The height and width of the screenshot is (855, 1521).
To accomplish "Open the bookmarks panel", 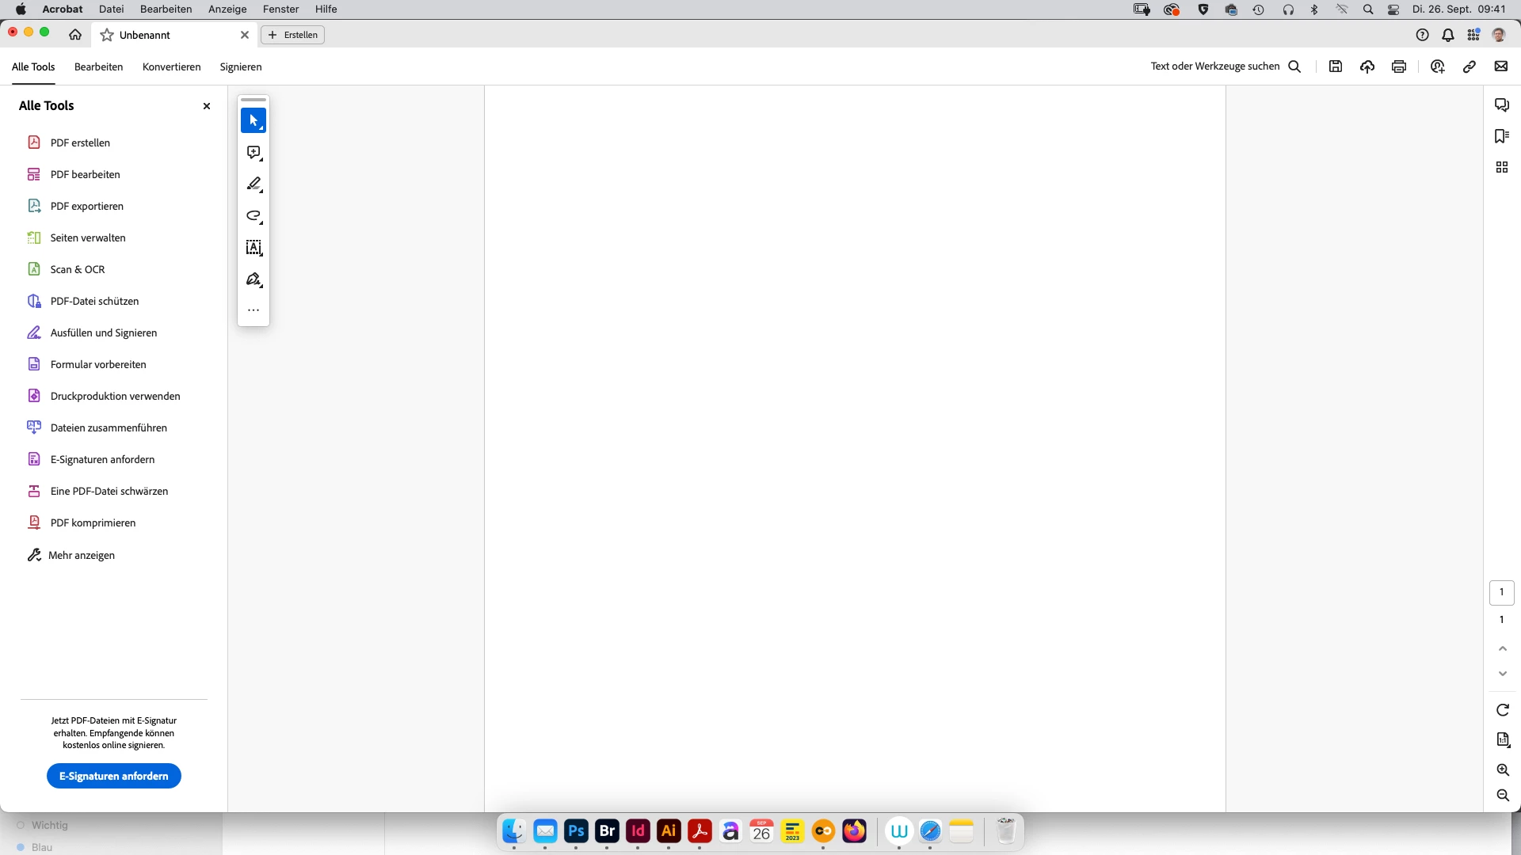I will pyautogui.click(x=1501, y=136).
